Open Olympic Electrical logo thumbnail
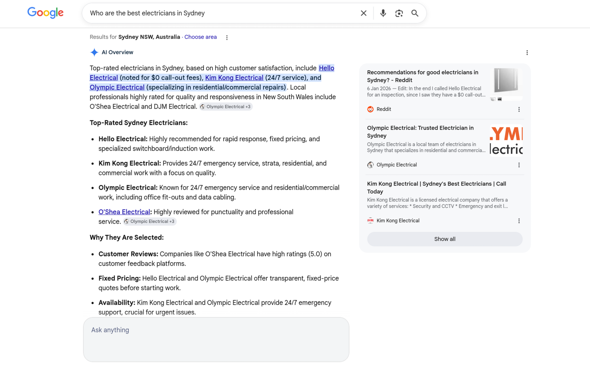 point(506,141)
